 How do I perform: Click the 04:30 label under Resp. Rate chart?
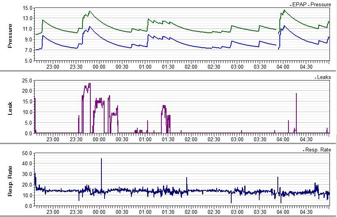tap(306, 212)
